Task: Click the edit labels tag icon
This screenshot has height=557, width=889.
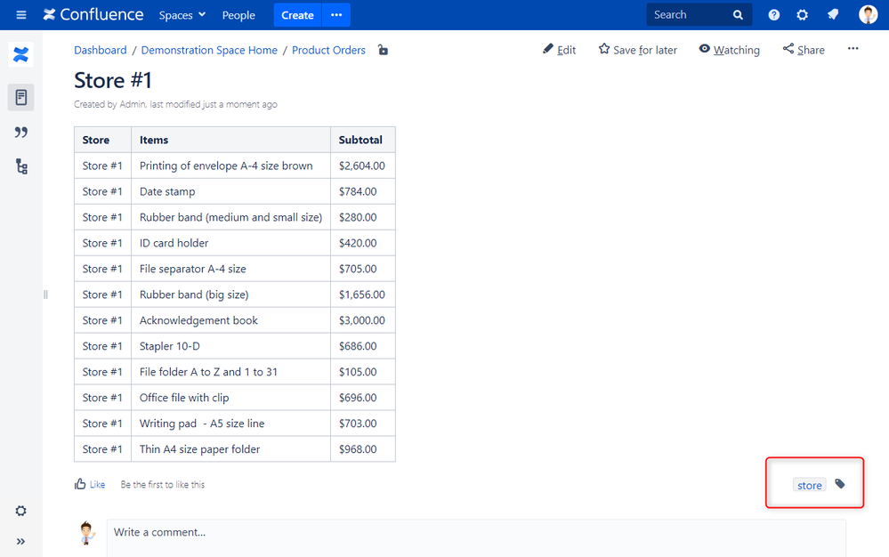Action: tap(840, 484)
